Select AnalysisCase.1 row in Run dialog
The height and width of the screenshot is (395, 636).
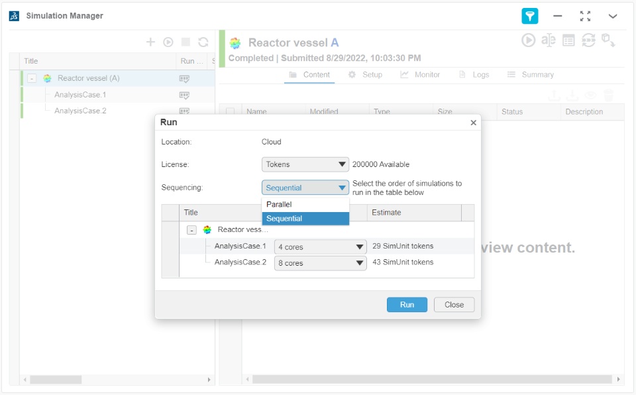pos(240,246)
